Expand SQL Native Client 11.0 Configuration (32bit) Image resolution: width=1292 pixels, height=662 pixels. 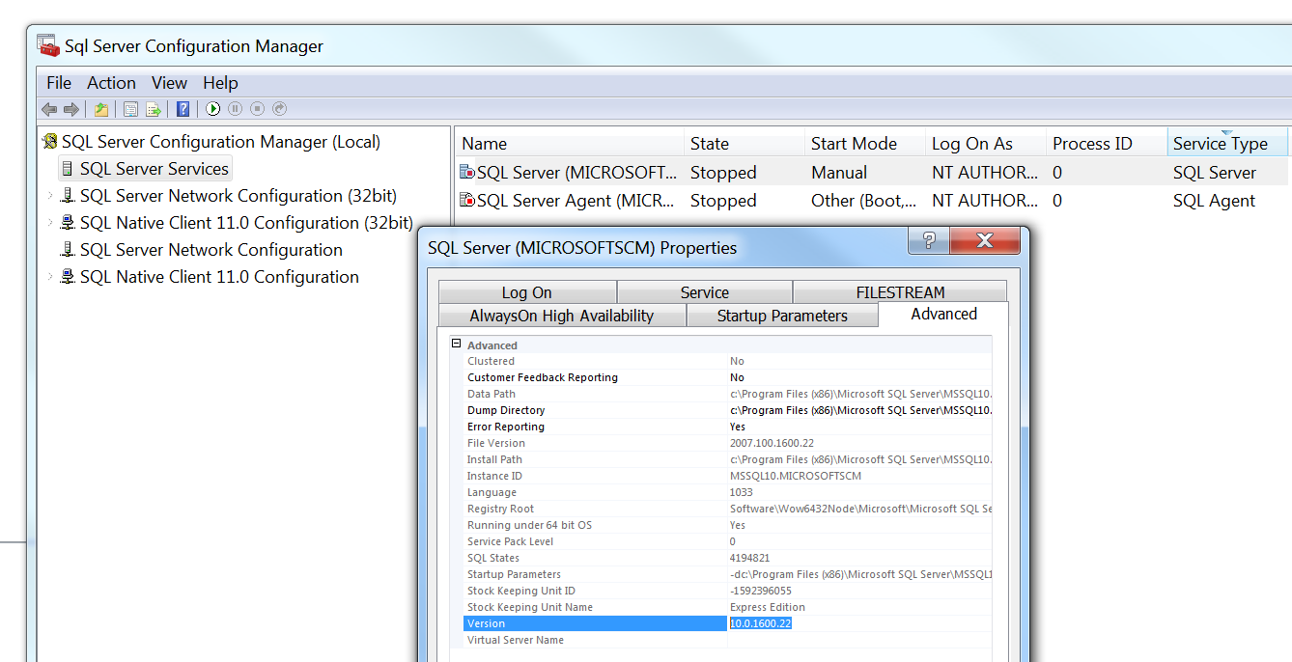pyautogui.click(x=50, y=223)
